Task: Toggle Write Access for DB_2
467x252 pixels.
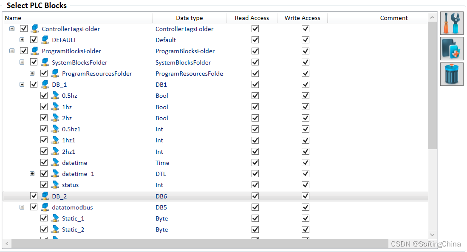Action: point(305,196)
